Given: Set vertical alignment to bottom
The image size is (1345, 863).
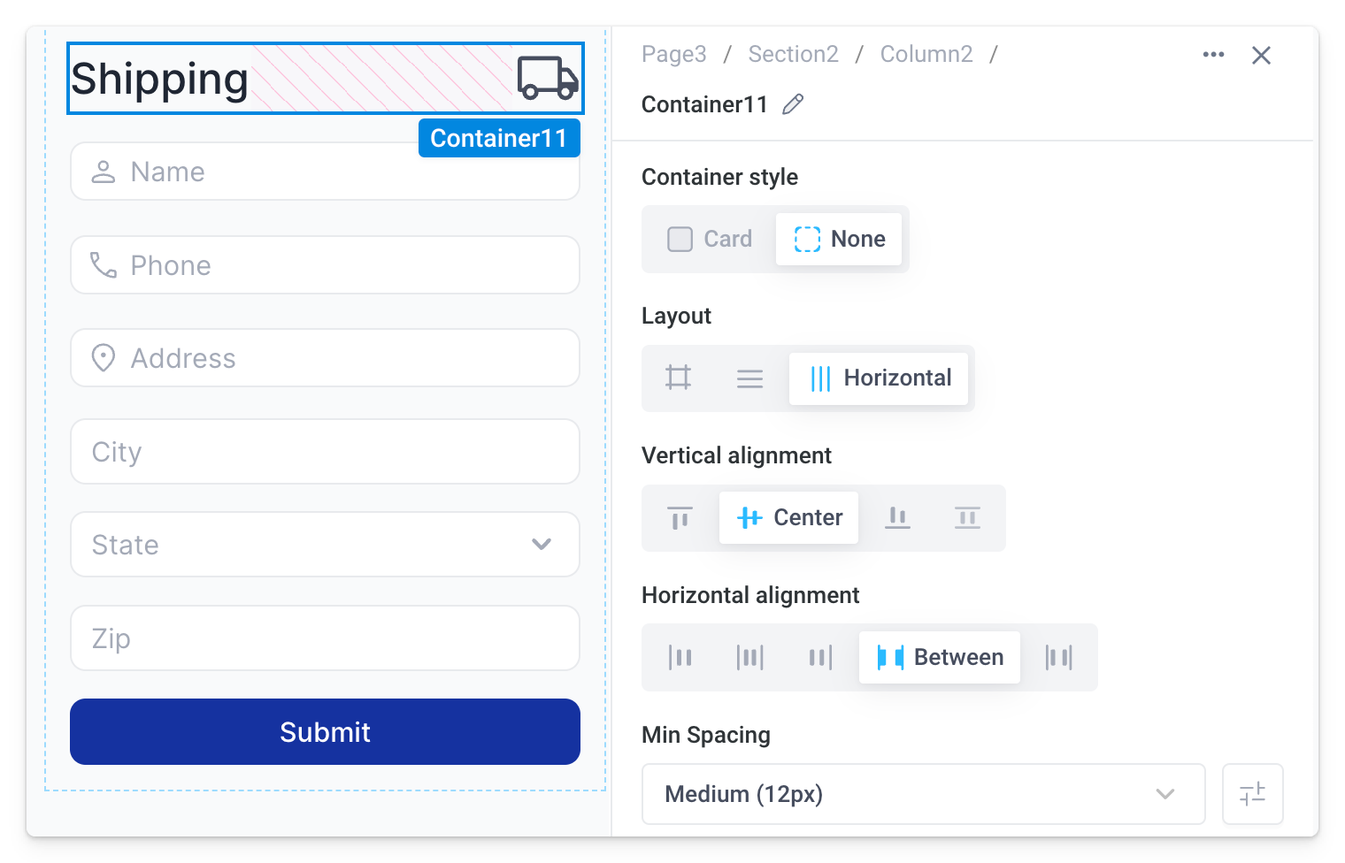Looking at the screenshot, I should [x=897, y=518].
